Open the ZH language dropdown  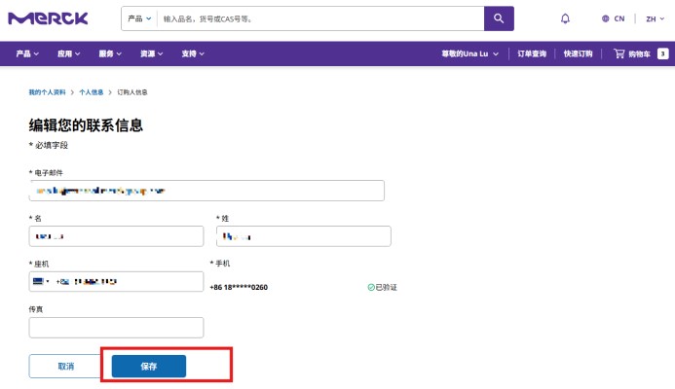click(x=653, y=18)
